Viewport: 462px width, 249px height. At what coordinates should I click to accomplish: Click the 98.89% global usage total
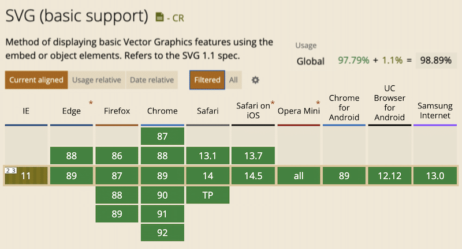click(434, 61)
